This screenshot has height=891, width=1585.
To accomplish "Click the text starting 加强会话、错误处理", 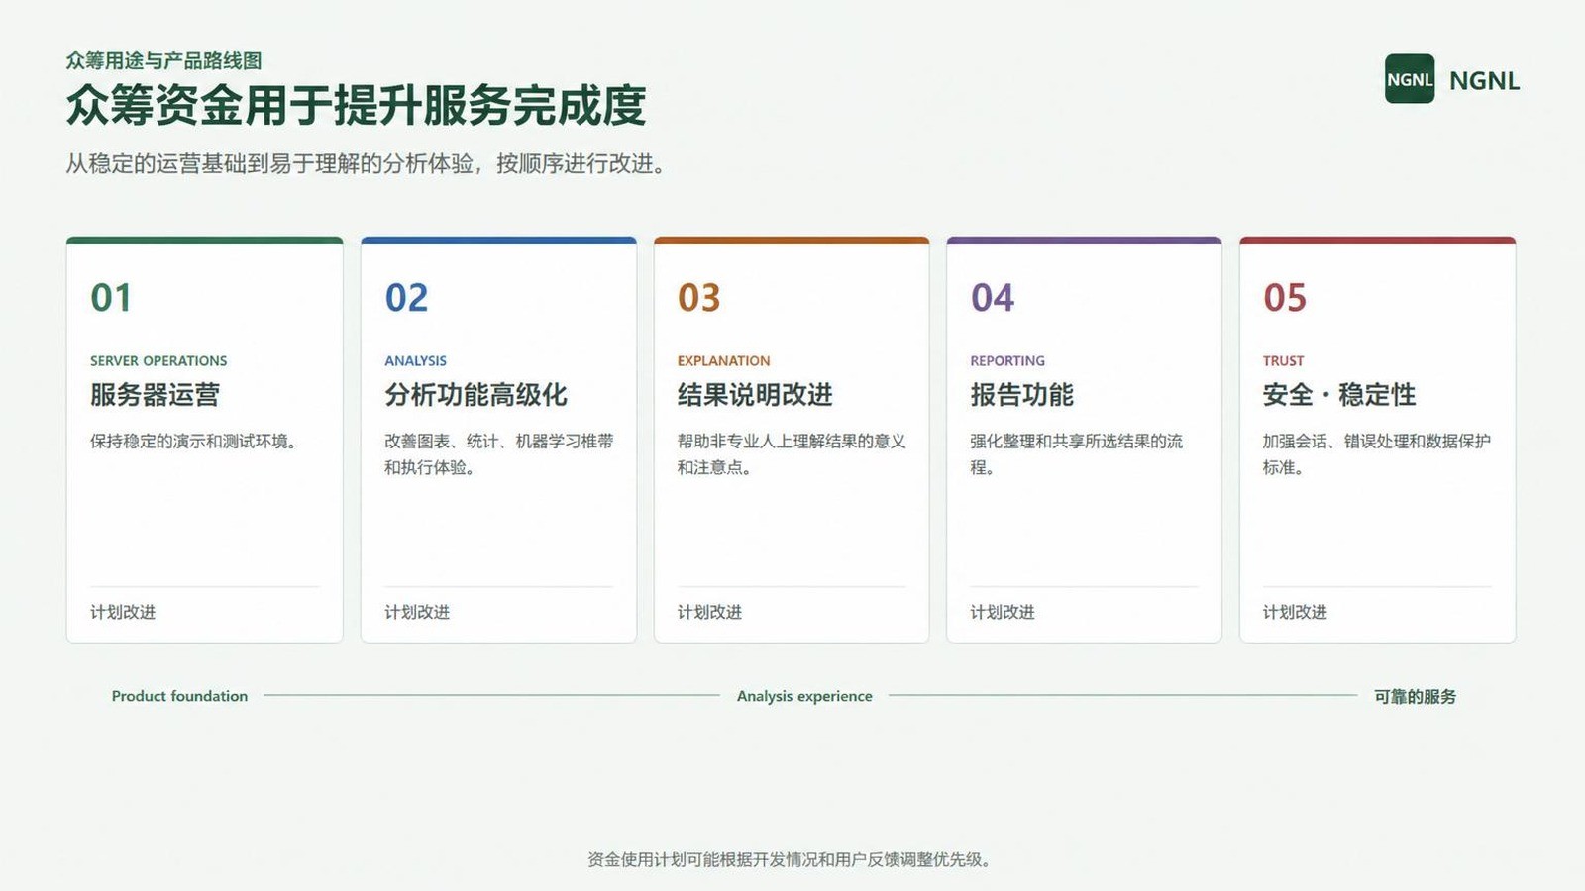I will coord(1377,453).
